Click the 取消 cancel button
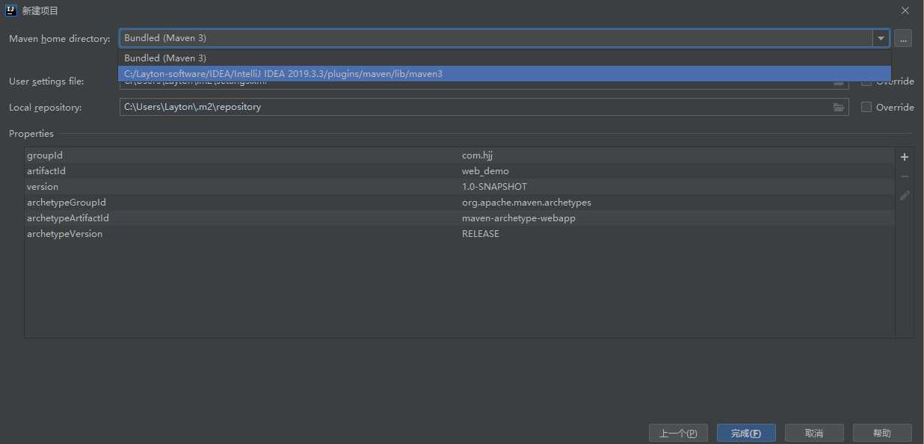This screenshot has width=924, height=444. click(x=814, y=433)
